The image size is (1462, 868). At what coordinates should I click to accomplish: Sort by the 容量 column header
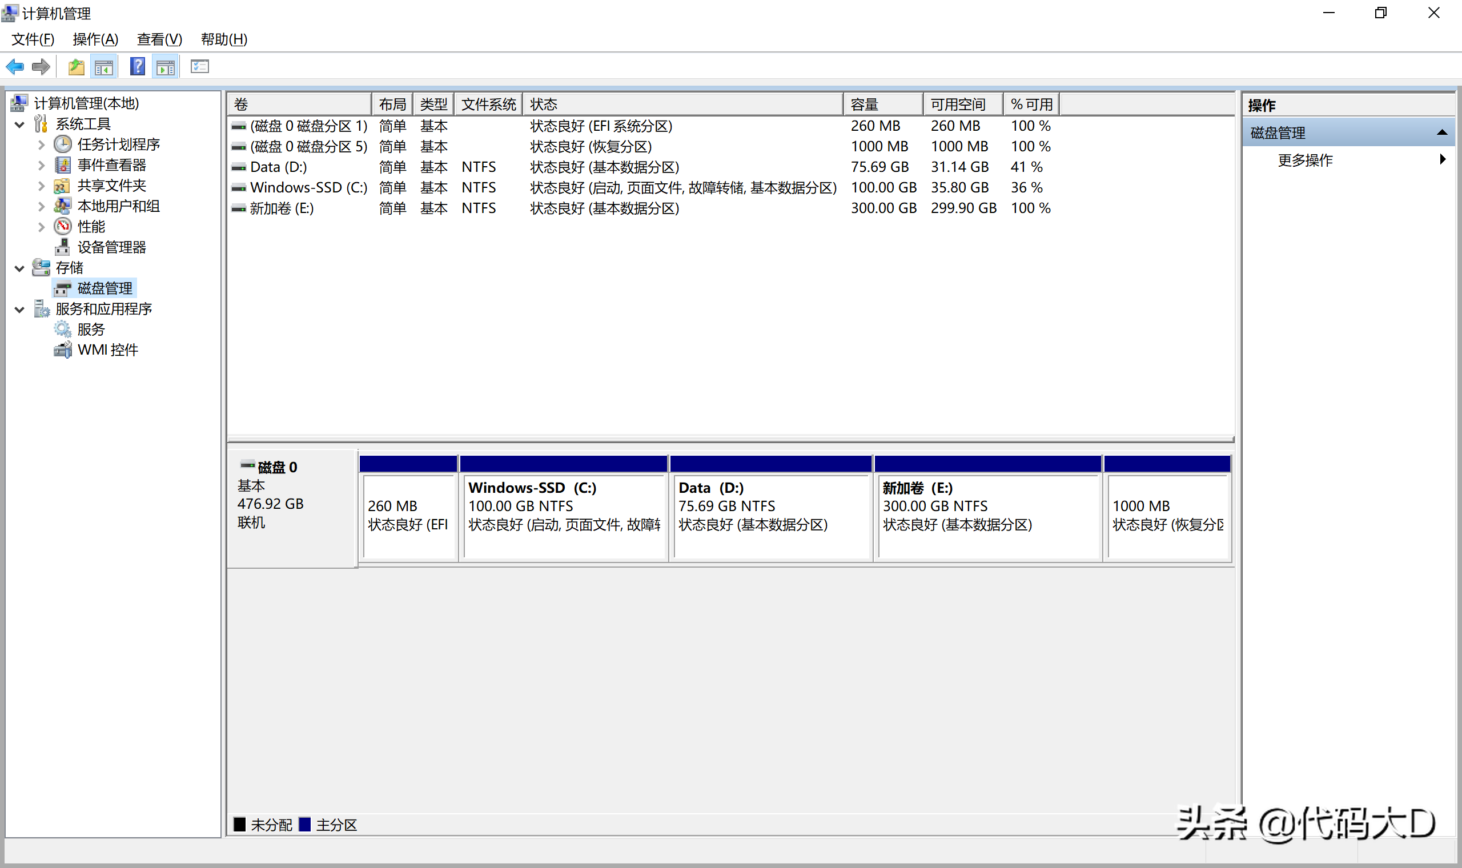coord(882,104)
